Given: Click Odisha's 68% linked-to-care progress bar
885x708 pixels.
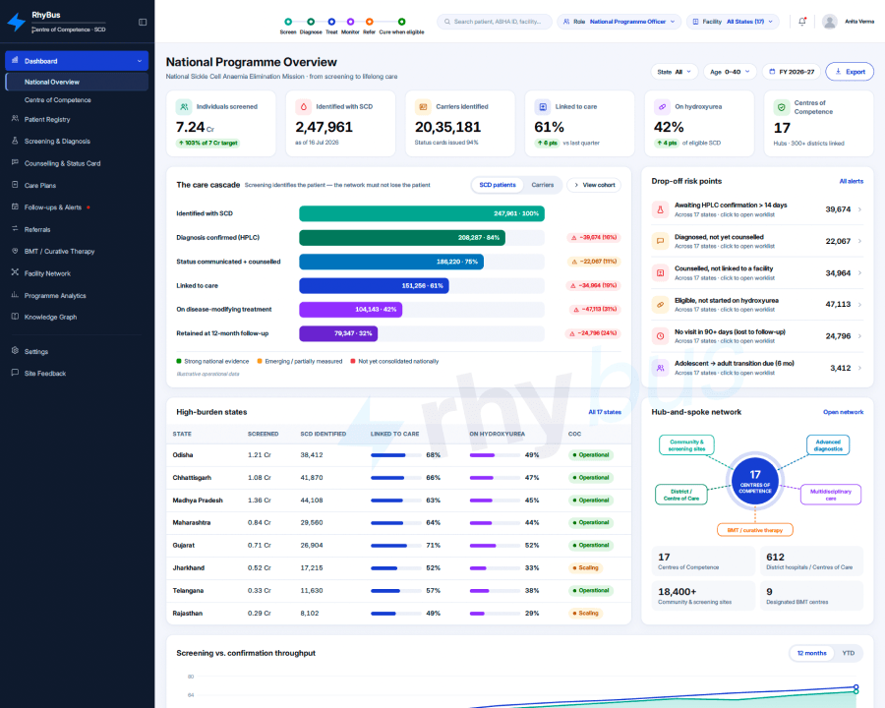Looking at the screenshot, I should (x=395, y=455).
